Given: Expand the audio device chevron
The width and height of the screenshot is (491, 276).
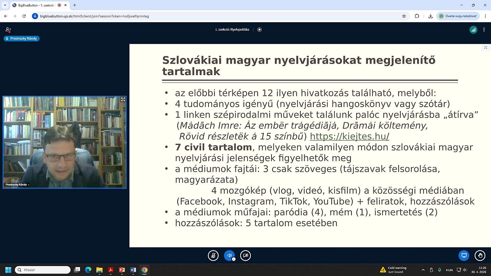Looking at the screenshot, I should pyautogui.click(x=234, y=259).
